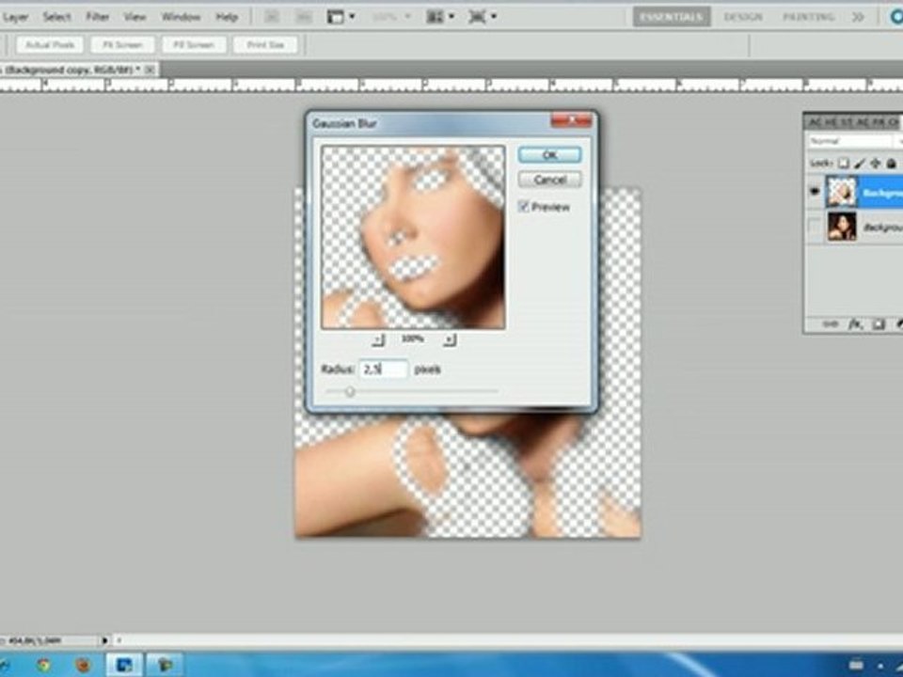
Task: Open the zoom level dropdown in the top bar
Action: [x=391, y=17]
